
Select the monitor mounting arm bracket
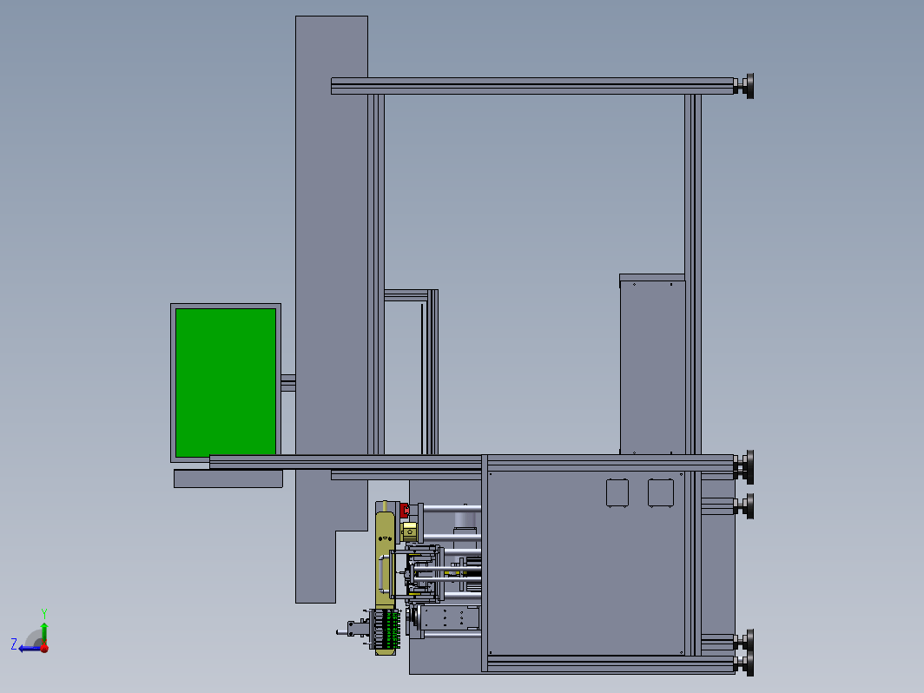coord(288,382)
